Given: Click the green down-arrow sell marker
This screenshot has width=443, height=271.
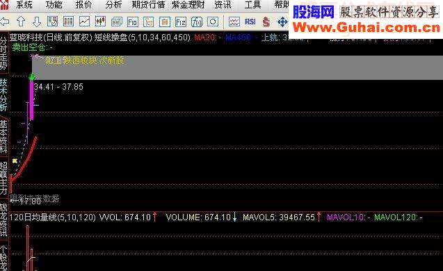Looking at the screenshot, I should (32, 76).
